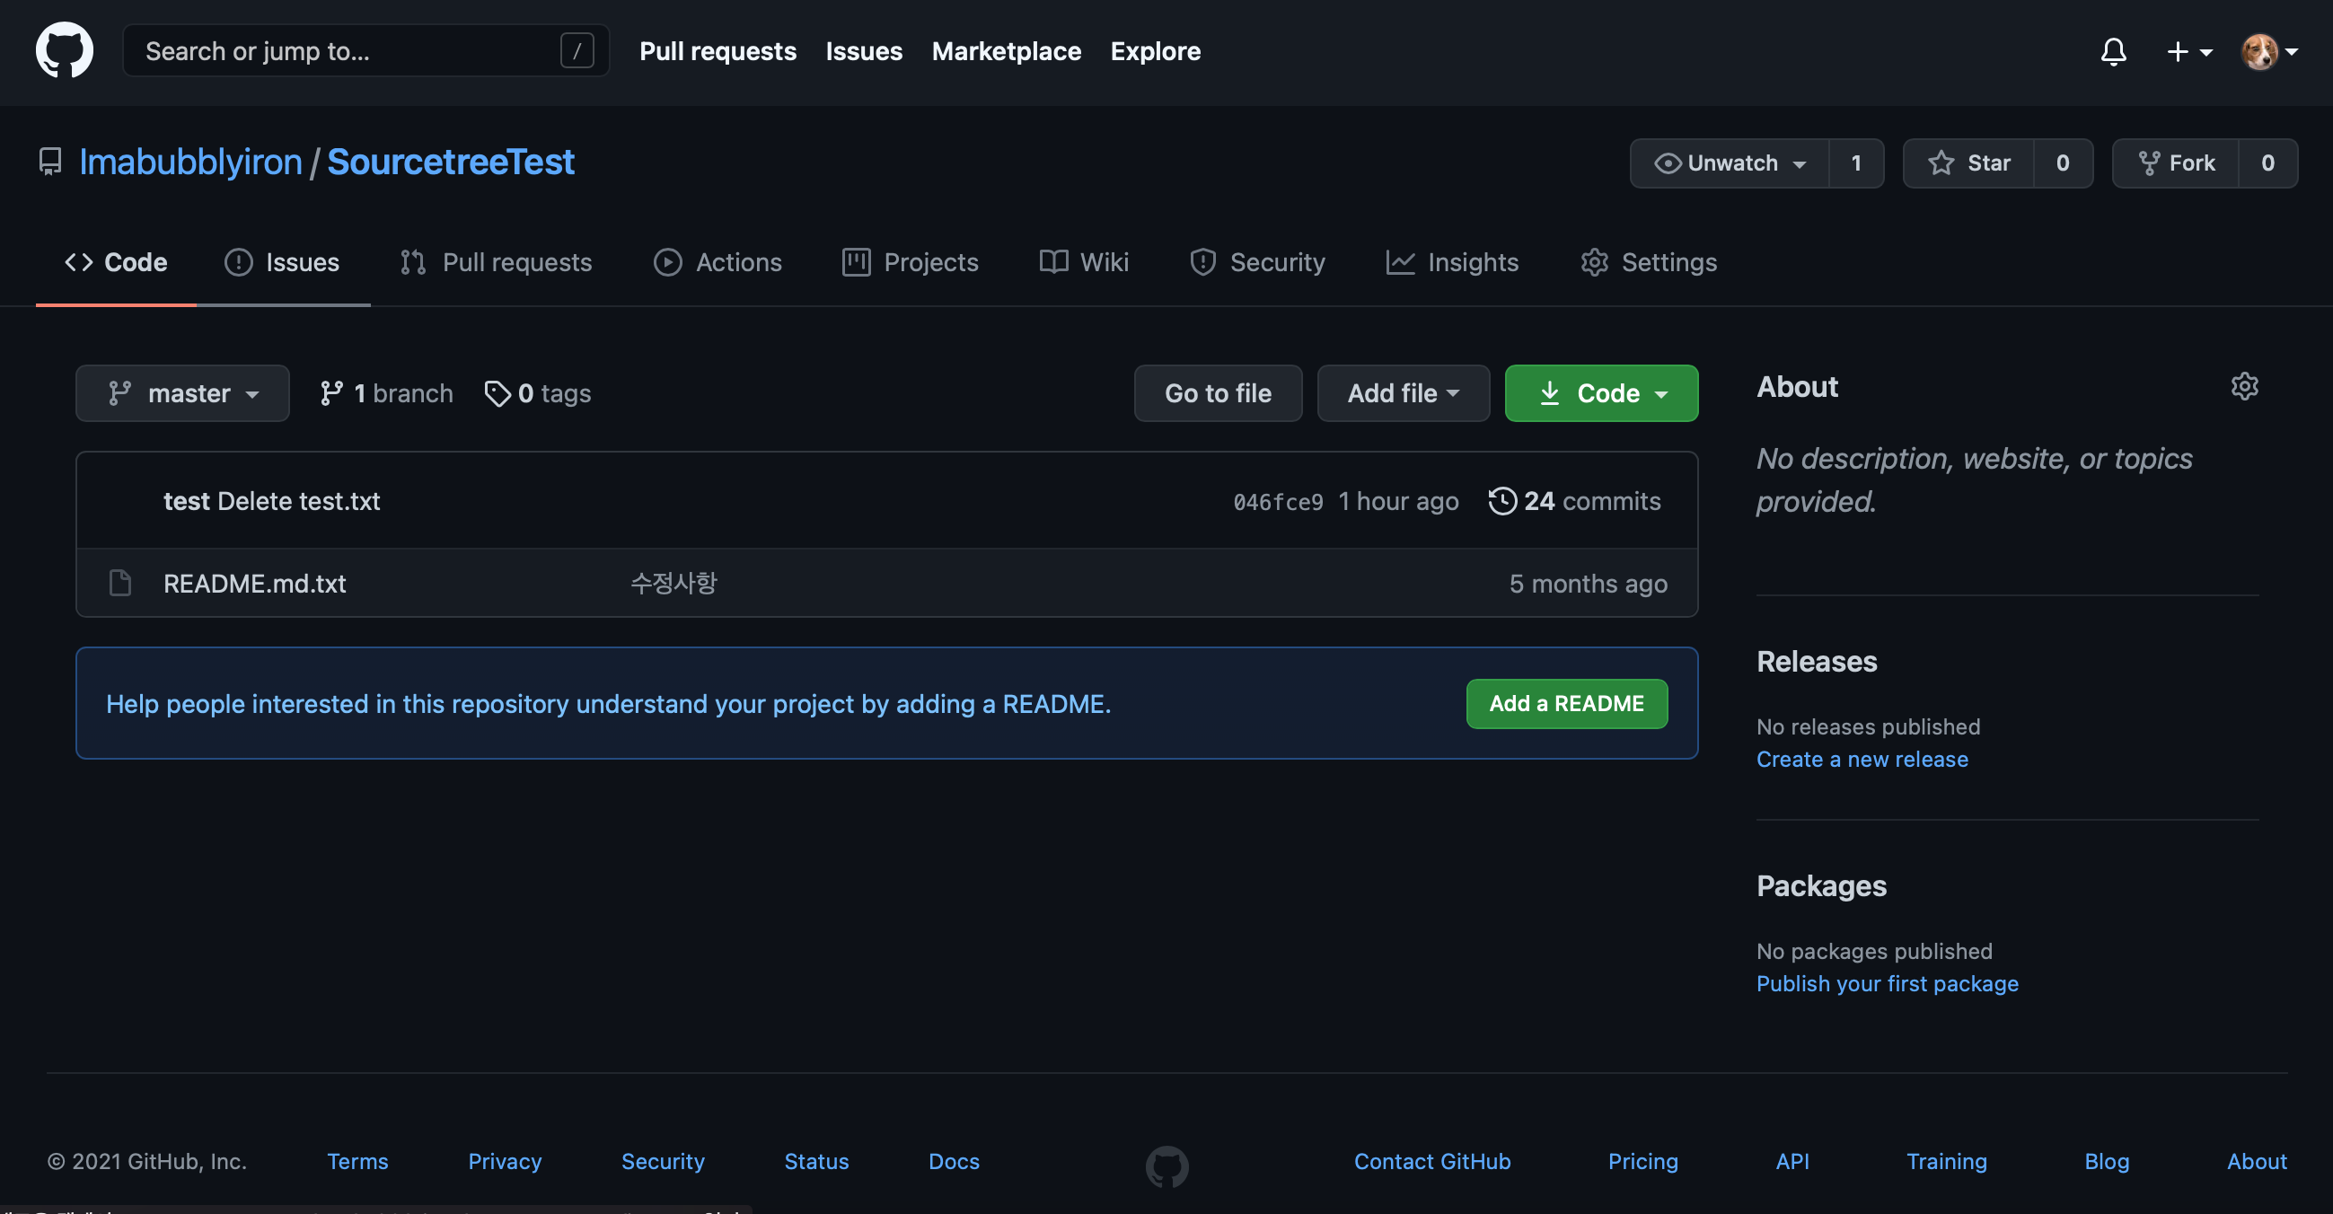Click the branch icon beside 1 branch
This screenshot has height=1214, width=2333.
(331, 393)
